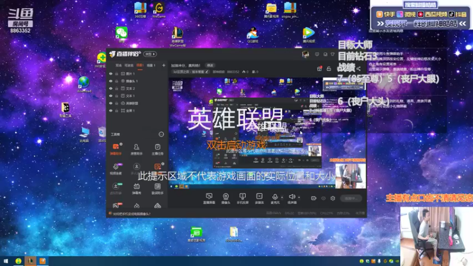The height and width of the screenshot is (266, 473).
Task: Open the 弹幕助手 tool in toolbox
Action: [x=115, y=150]
